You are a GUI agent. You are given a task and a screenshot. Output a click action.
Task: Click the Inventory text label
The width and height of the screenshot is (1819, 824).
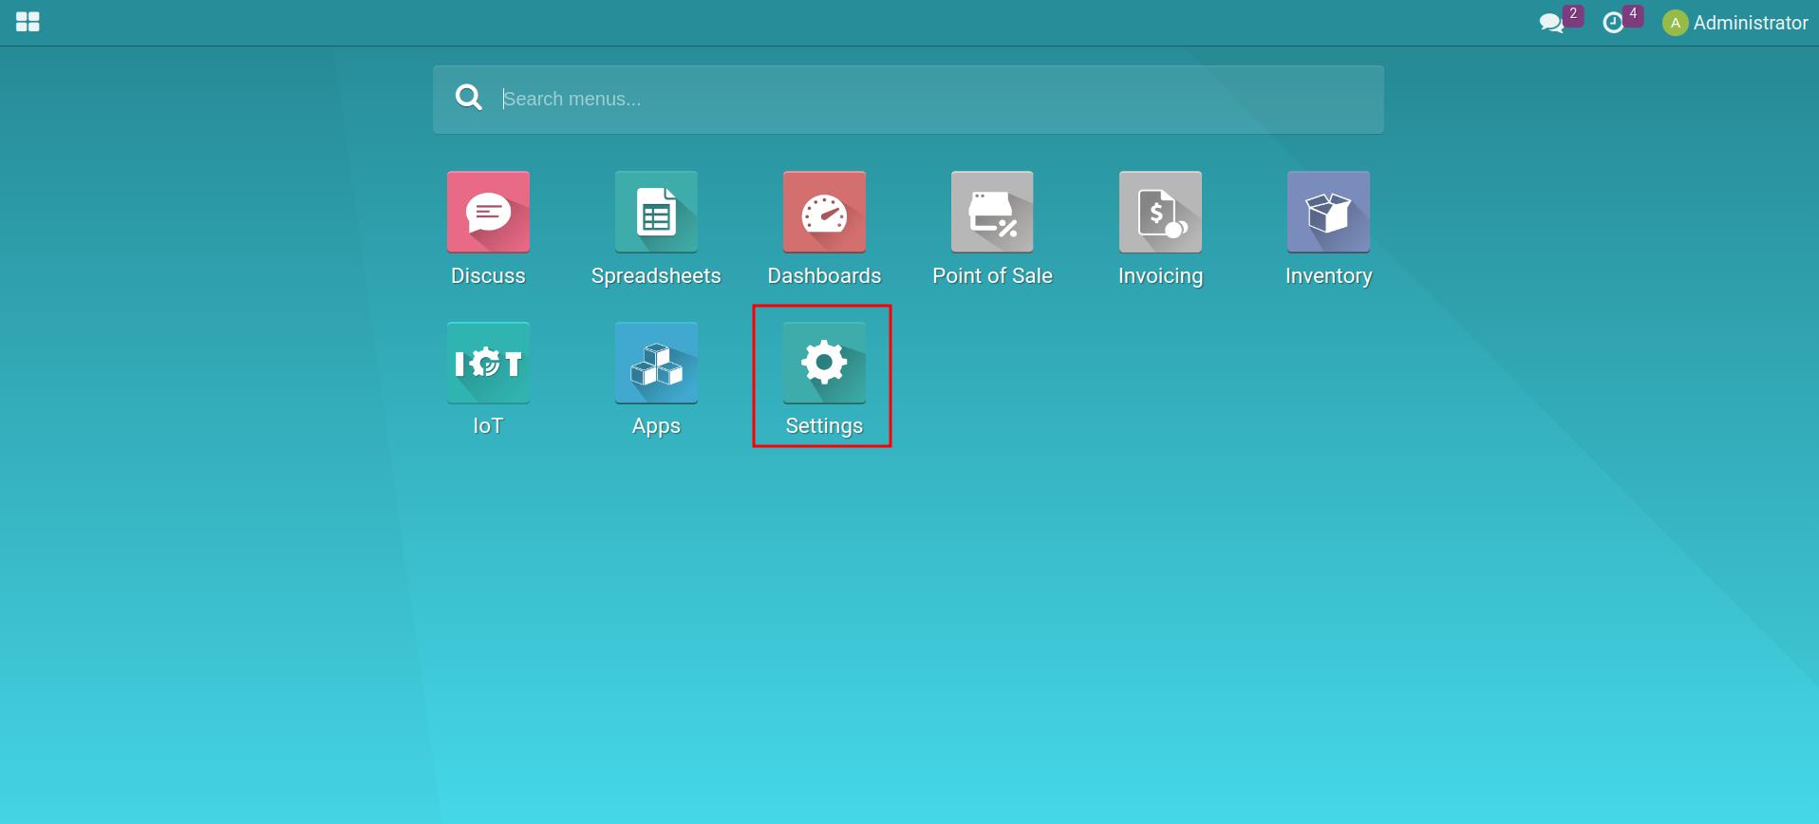pos(1328,276)
